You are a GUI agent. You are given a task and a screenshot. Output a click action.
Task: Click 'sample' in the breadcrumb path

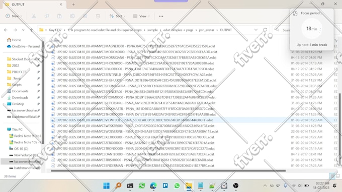tap(152, 30)
